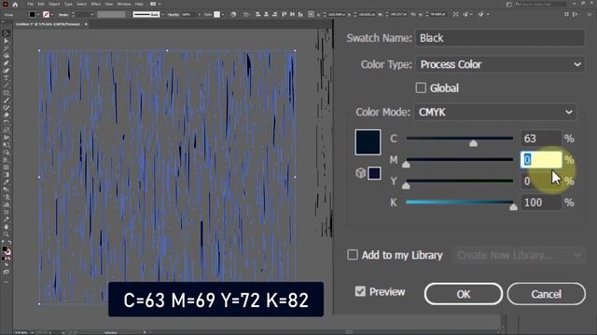Select the Rectangle tool
597x335 pixels.
click(x=6, y=93)
